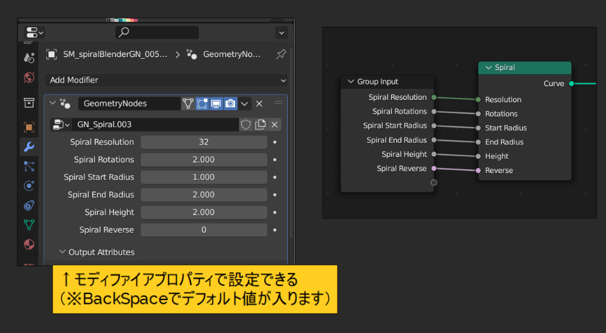Click the Reverse input socket on Spiral node
This screenshot has width=606, height=333.
[x=478, y=171]
